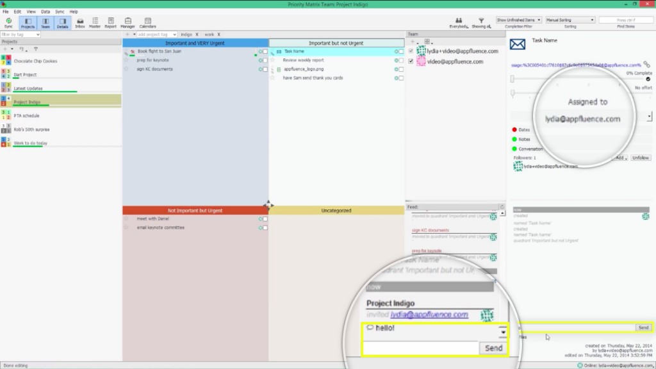Star the 'Review weekly report' task
656x369 pixels.
272,60
